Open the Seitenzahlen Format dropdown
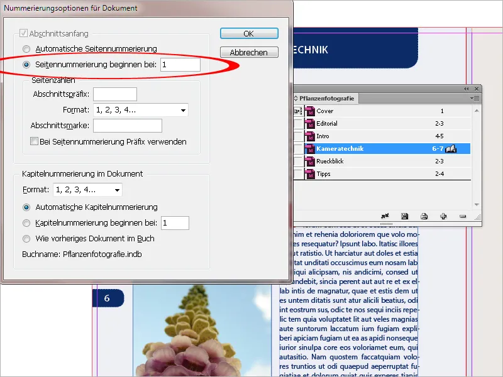Image resolution: width=503 pixels, height=377 pixels. pos(140,110)
